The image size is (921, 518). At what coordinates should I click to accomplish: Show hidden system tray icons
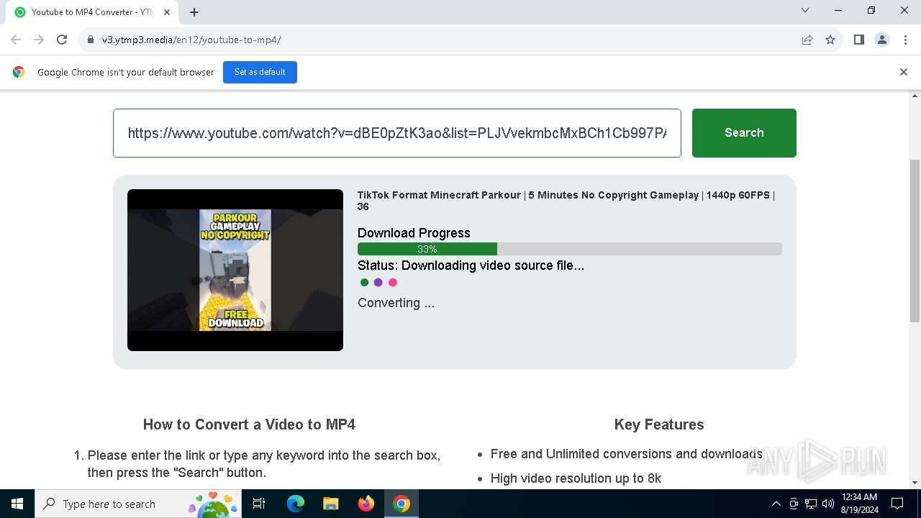(776, 504)
